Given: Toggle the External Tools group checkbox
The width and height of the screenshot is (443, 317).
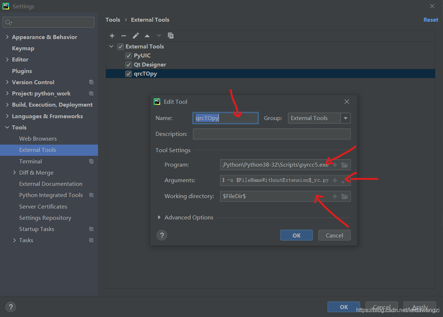Looking at the screenshot, I should point(121,47).
